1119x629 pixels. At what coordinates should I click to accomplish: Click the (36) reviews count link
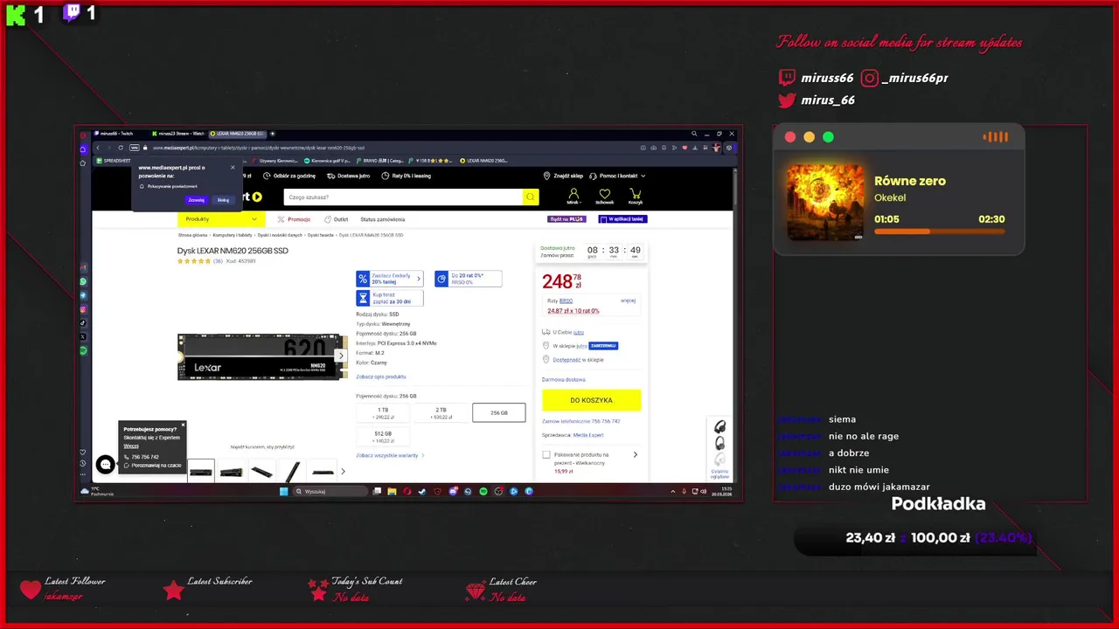(x=218, y=261)
